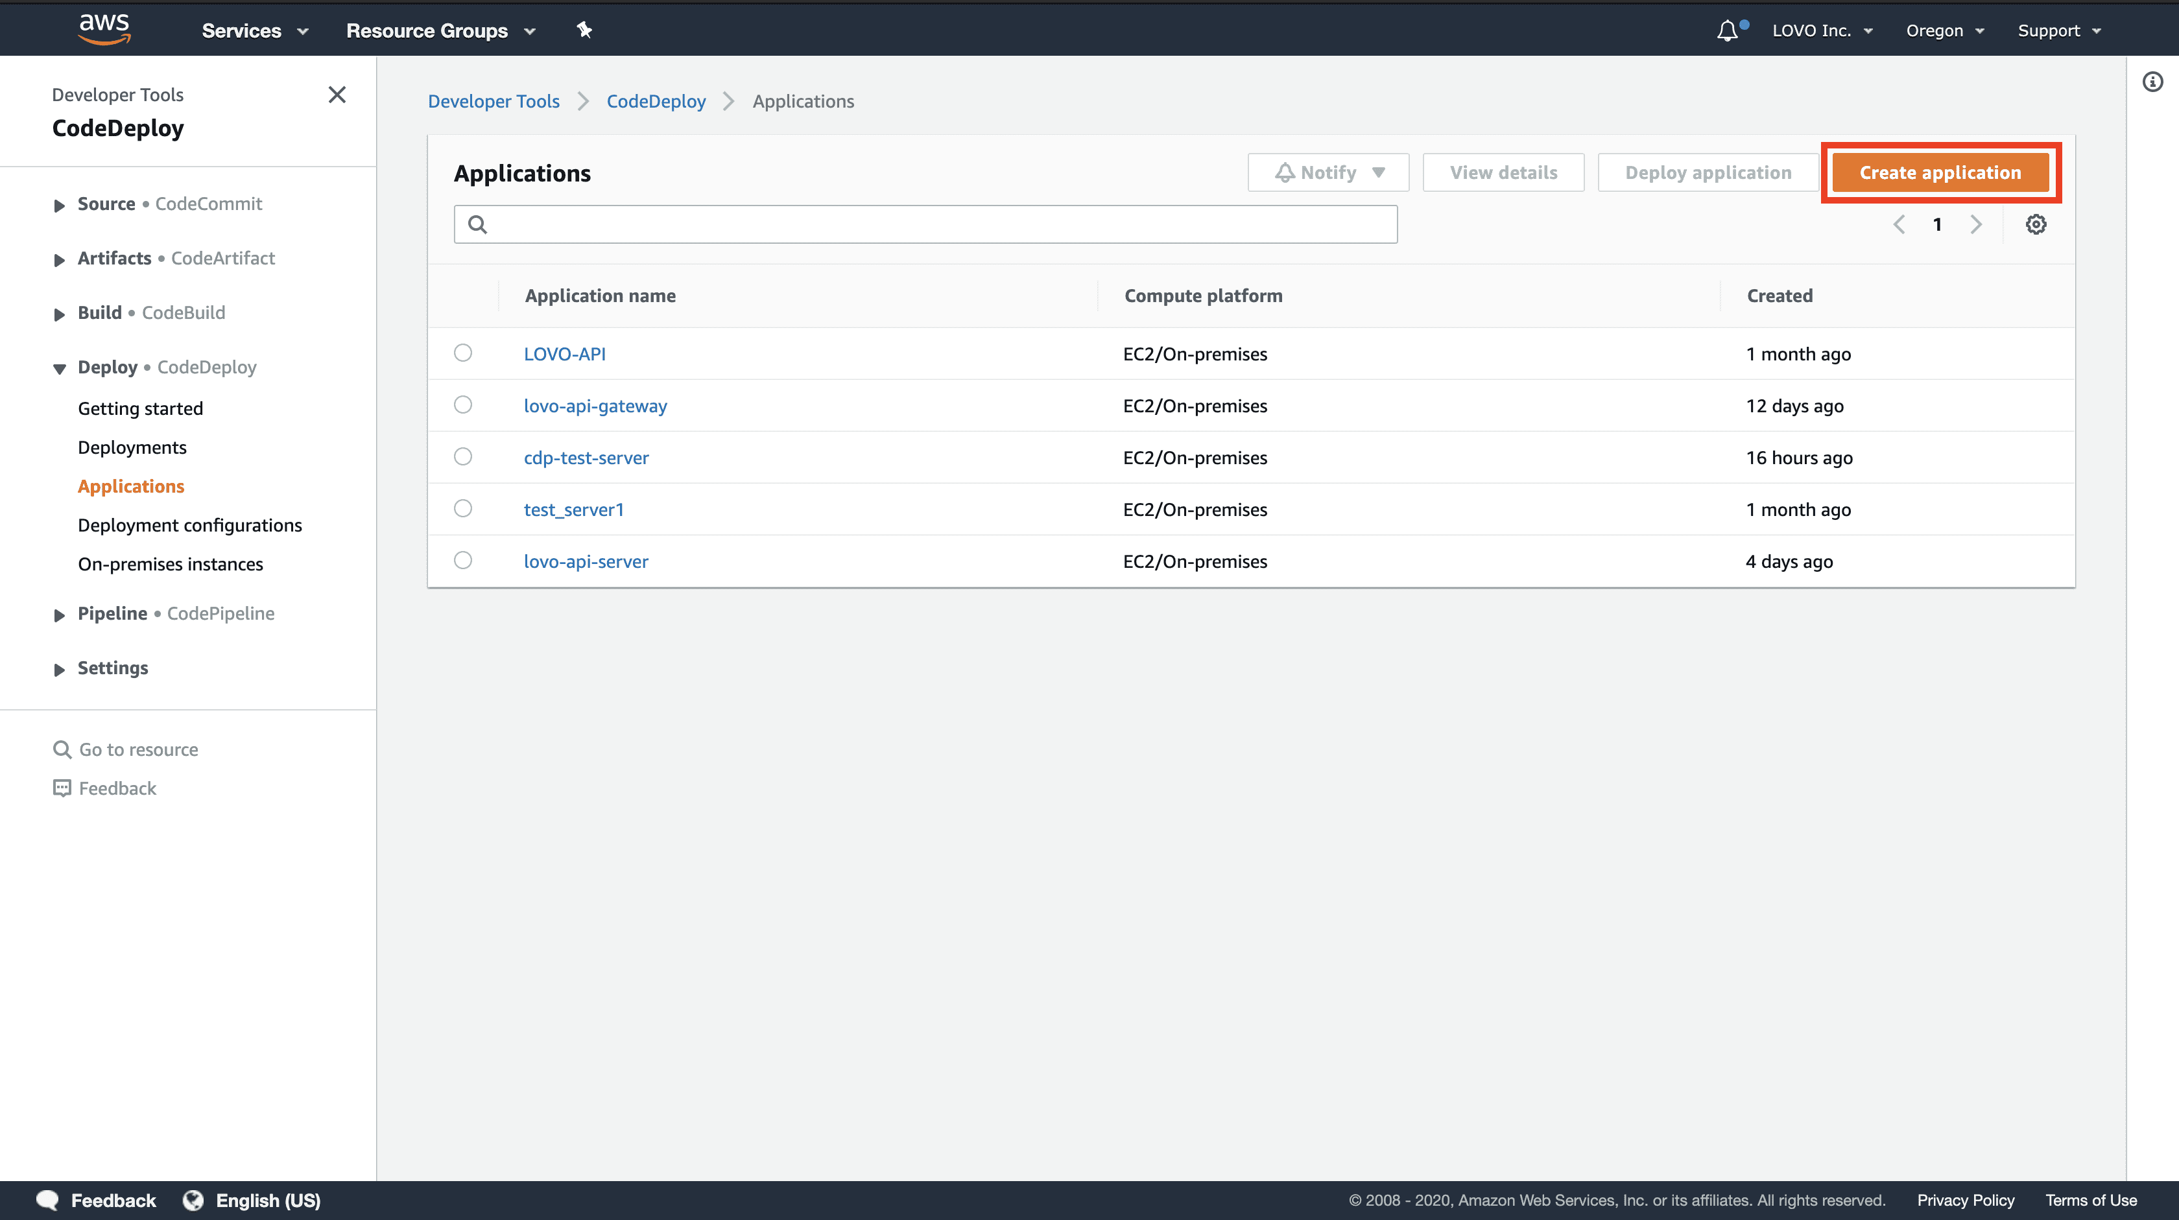Open the LOVO-API application link
2179x1220 pixels.
pos(564,353)
